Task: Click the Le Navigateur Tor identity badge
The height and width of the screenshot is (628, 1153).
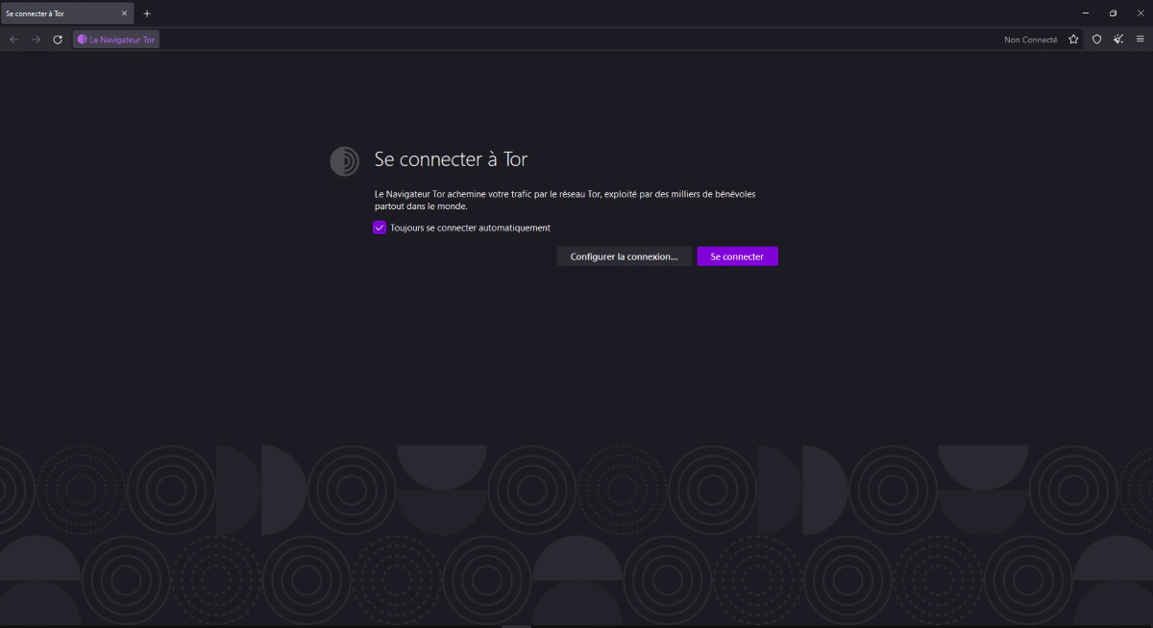Action: (x=116, y=39)
